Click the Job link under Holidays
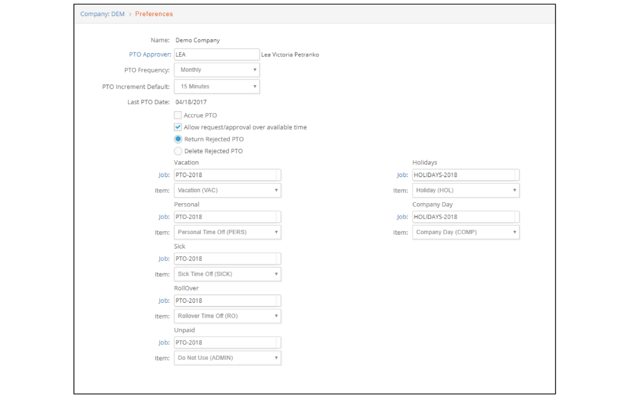The height and width of the screenshot is (398, 626). [402, 175]
